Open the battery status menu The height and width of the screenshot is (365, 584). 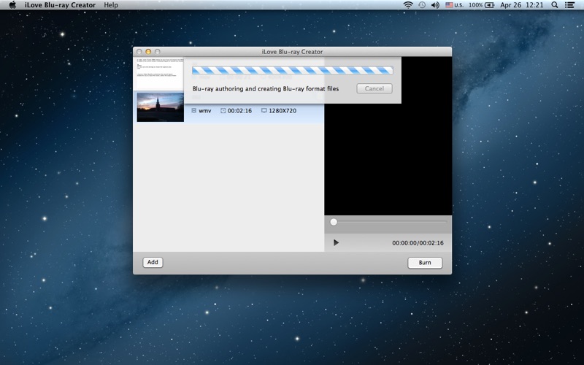(481, 5)
